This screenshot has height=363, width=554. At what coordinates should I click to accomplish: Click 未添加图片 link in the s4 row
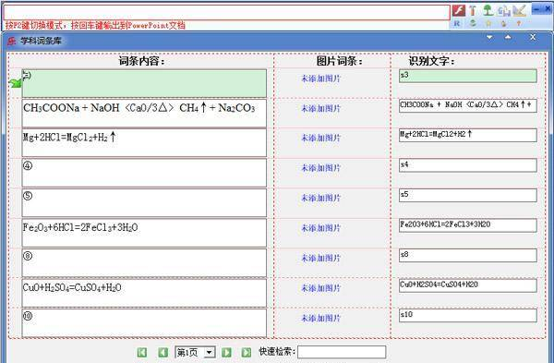pyautogui.click(x=320, y=168)
